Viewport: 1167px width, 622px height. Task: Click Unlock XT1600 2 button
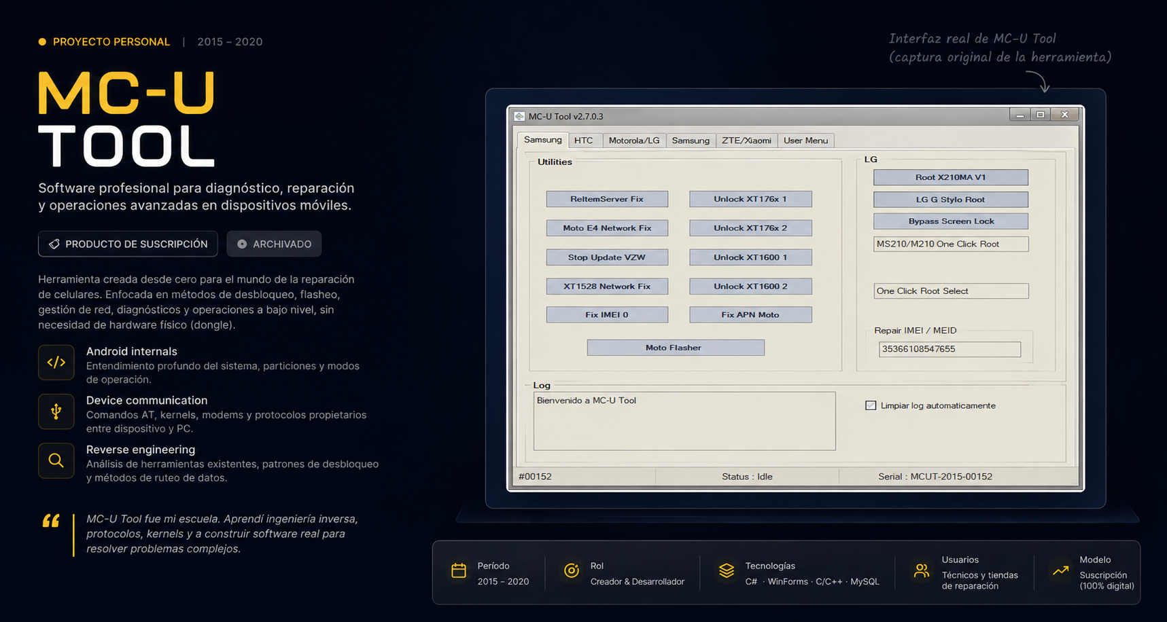click(750, 287)
